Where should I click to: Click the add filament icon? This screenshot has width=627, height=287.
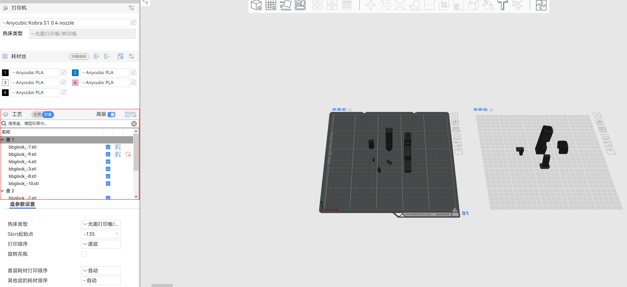click(x=97, y=56)
